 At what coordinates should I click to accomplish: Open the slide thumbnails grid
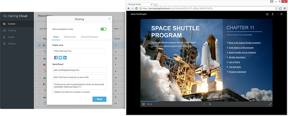pyautogui.click(x=144, y=104)
